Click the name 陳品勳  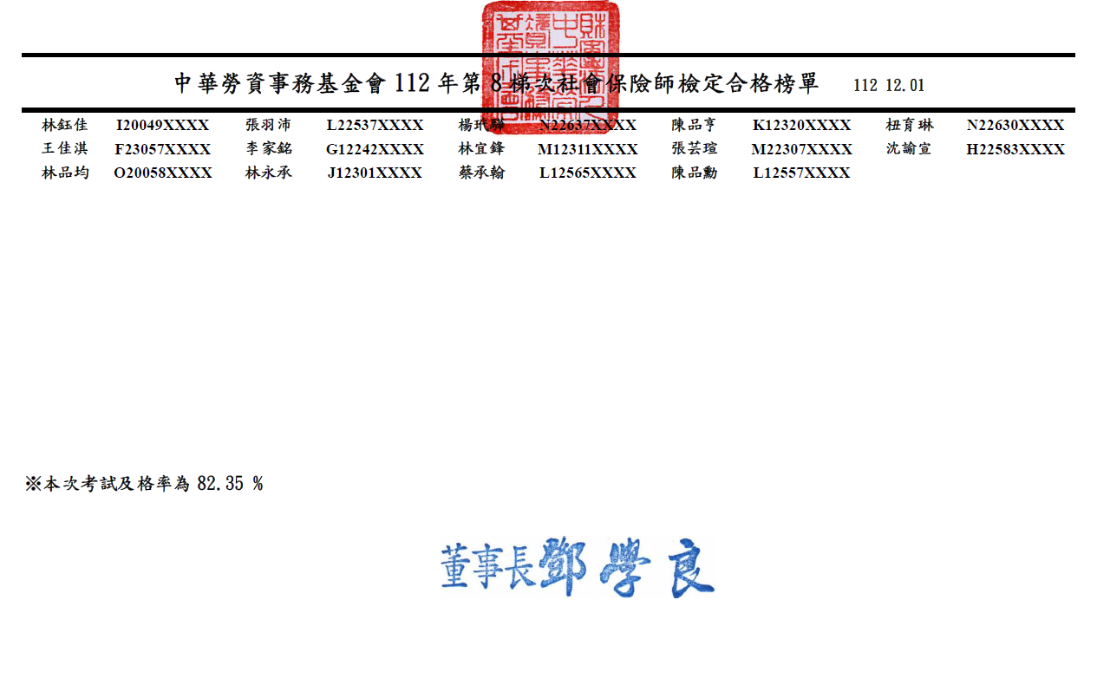click(x=695, y=173)
